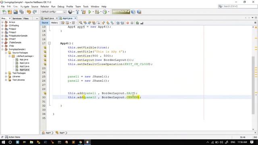
Task: Open the Tools menu
Action: (x=86, y=6)
